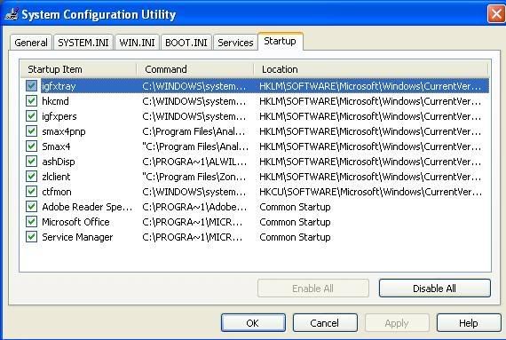506x340 pixels.
Task: Click Adobe Reader command C:\PROGRA~1\Adobe...
Action: pyautogui.click(x=194, y=207)
